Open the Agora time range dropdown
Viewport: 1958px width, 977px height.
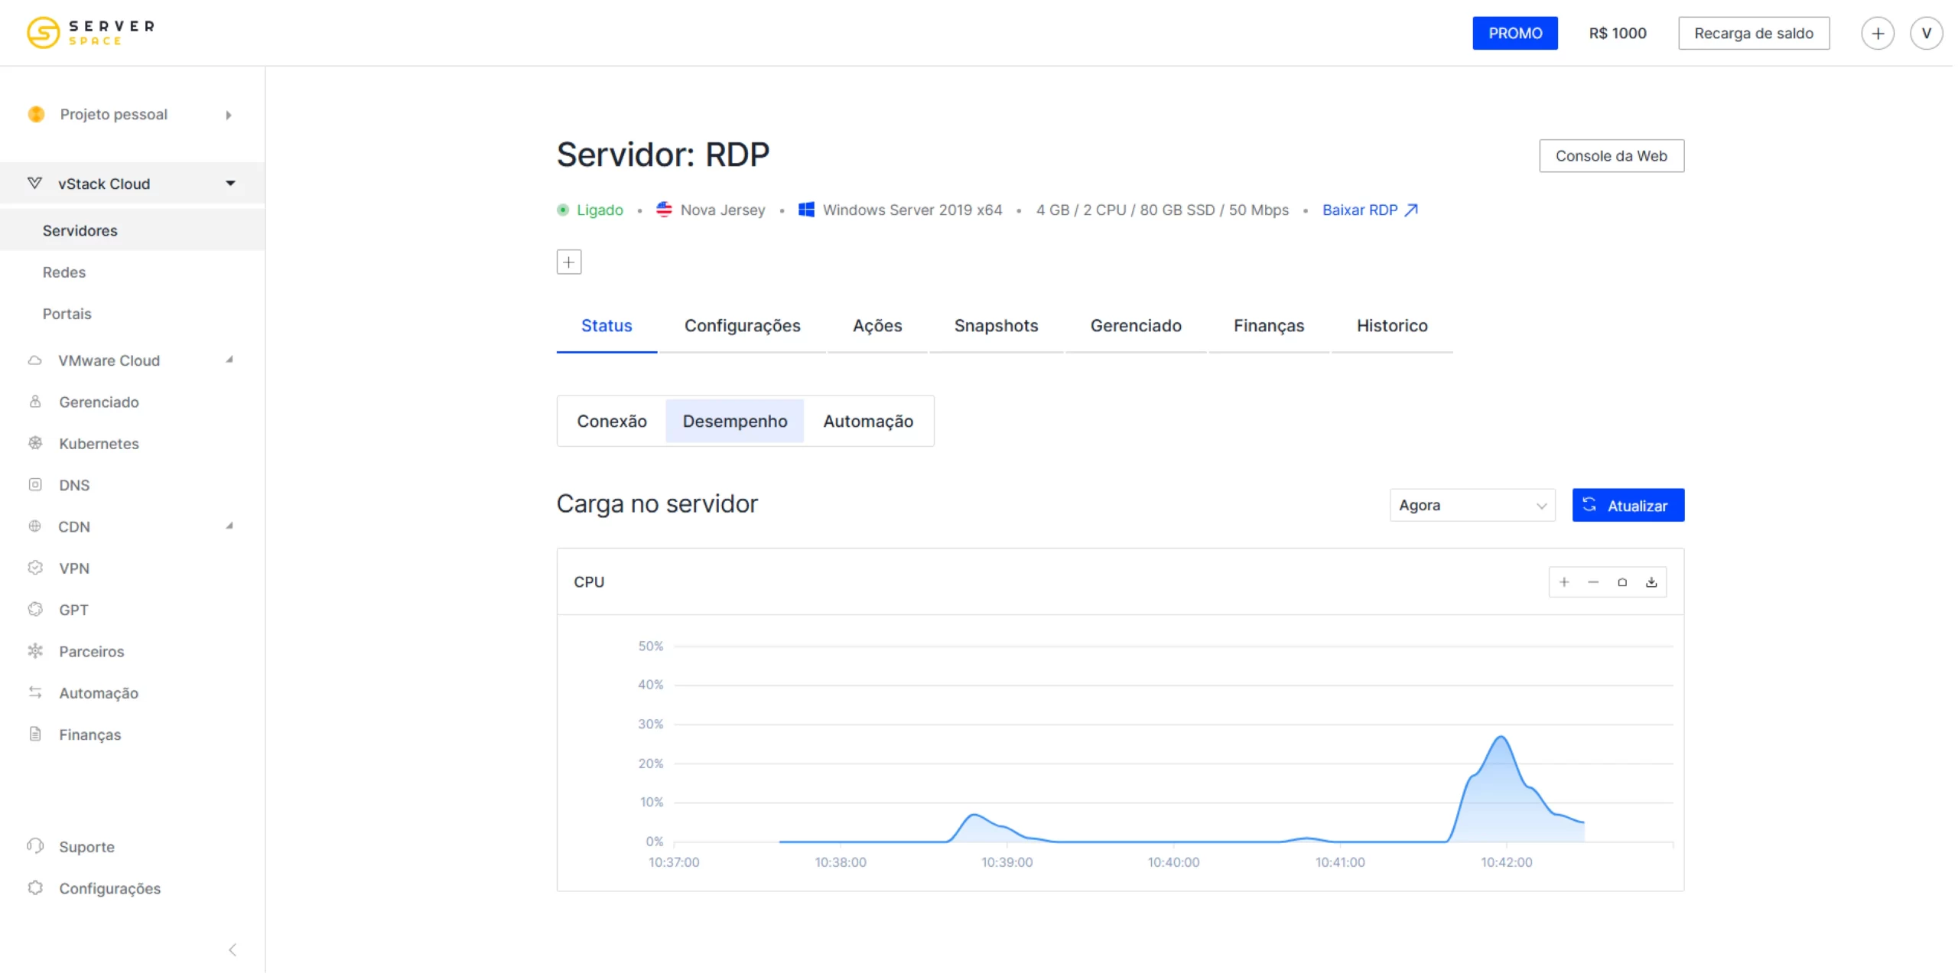coord(1472,506)
